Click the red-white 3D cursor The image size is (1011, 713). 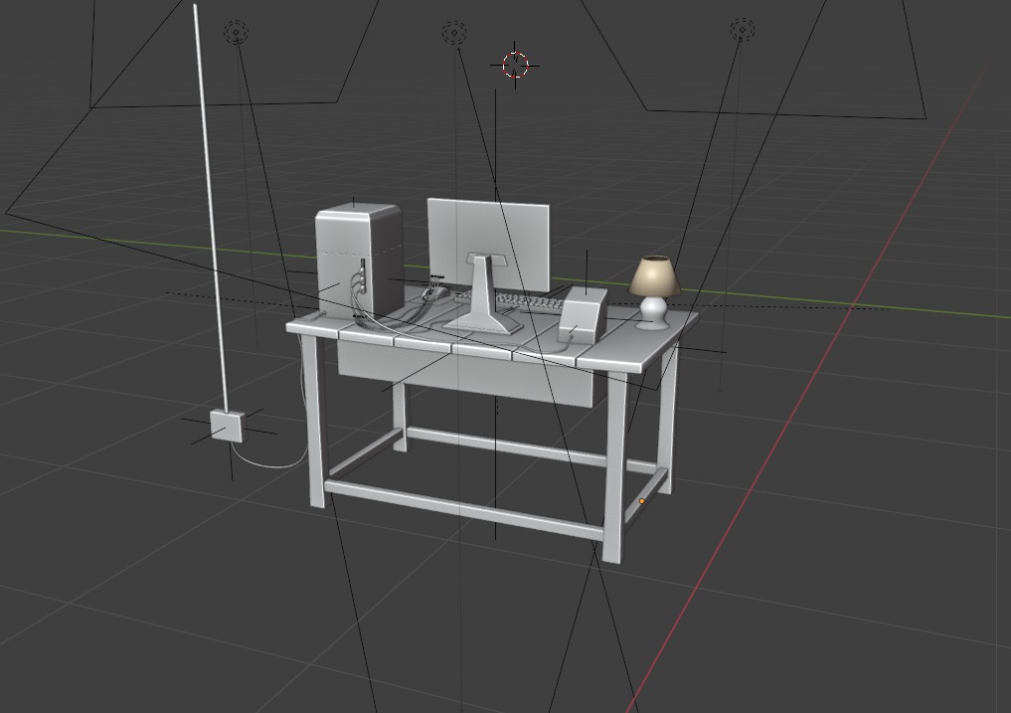pyautogui.click(x=515, y=66)
